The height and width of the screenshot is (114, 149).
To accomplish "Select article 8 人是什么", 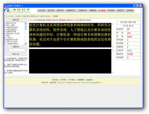I will 9,38.
